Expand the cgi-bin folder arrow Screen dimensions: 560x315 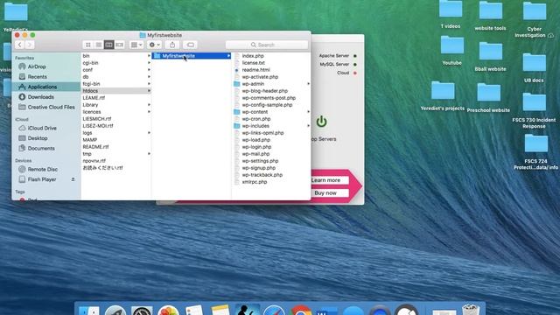tap(149, 63)
